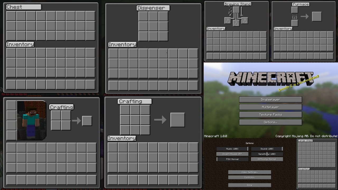Open the Texture Packs screen

point(270,115)
